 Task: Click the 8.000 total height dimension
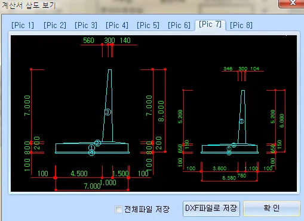click(161, 111)
